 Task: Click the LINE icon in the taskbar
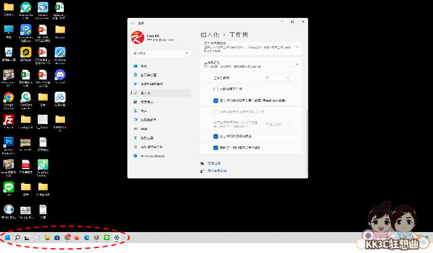(106, 237)
